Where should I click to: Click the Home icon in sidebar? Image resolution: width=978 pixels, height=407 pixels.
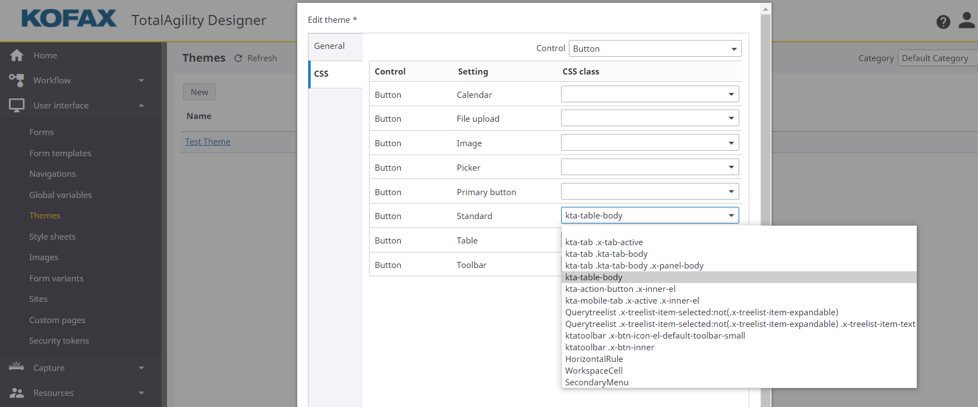[x=17, y=56]
